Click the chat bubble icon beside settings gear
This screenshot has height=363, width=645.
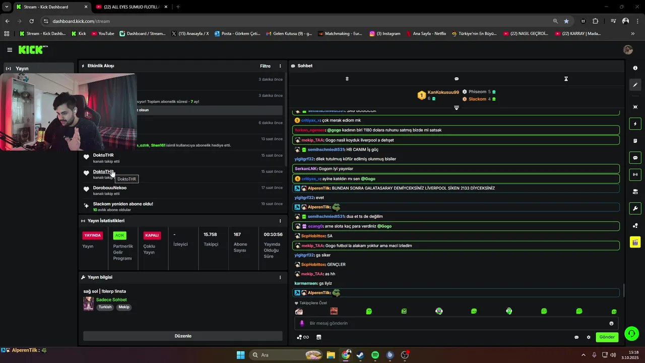click(x=576, y=337)
